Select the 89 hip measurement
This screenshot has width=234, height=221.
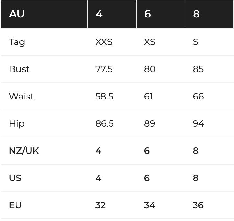[150, 123]
